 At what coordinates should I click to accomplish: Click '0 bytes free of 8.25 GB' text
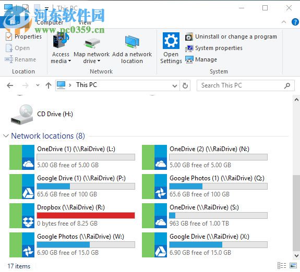67,224
